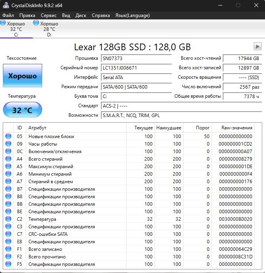Click status orb for attribute F5
Screen dimensions: 265x273
click(8, 264)
